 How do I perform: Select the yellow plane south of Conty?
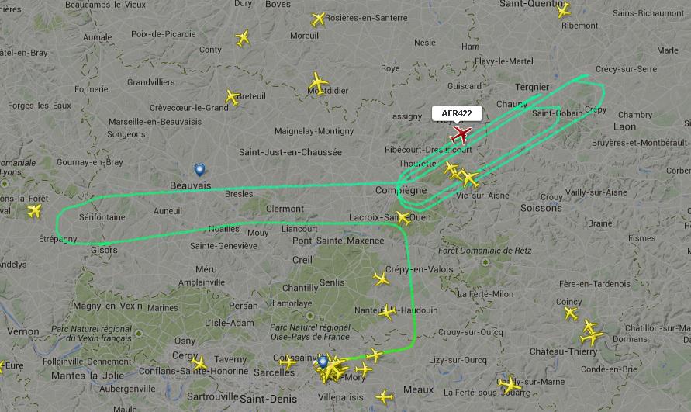(x=243, y=38)
